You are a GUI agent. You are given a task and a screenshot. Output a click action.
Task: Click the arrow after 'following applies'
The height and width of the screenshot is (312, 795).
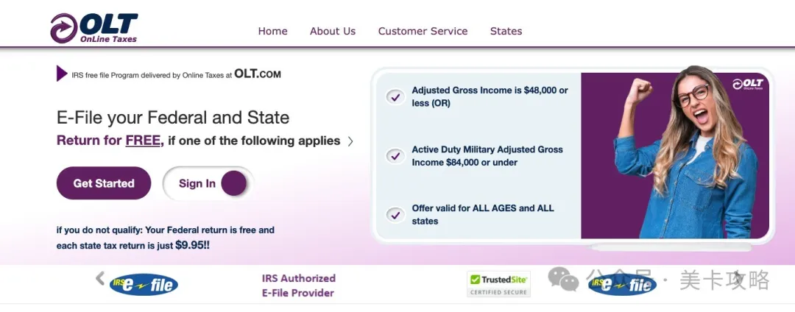point(350,141)
